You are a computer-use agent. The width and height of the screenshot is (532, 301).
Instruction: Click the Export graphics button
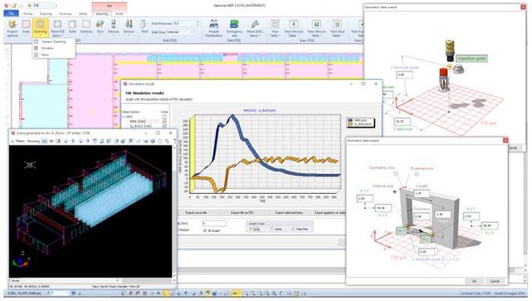(330, 212)
